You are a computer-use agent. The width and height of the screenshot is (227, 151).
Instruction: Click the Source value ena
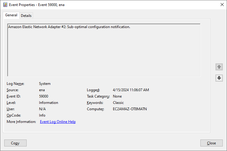42,90
